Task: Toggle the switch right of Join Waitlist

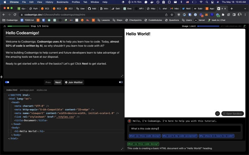Action: tap(121, 82)
